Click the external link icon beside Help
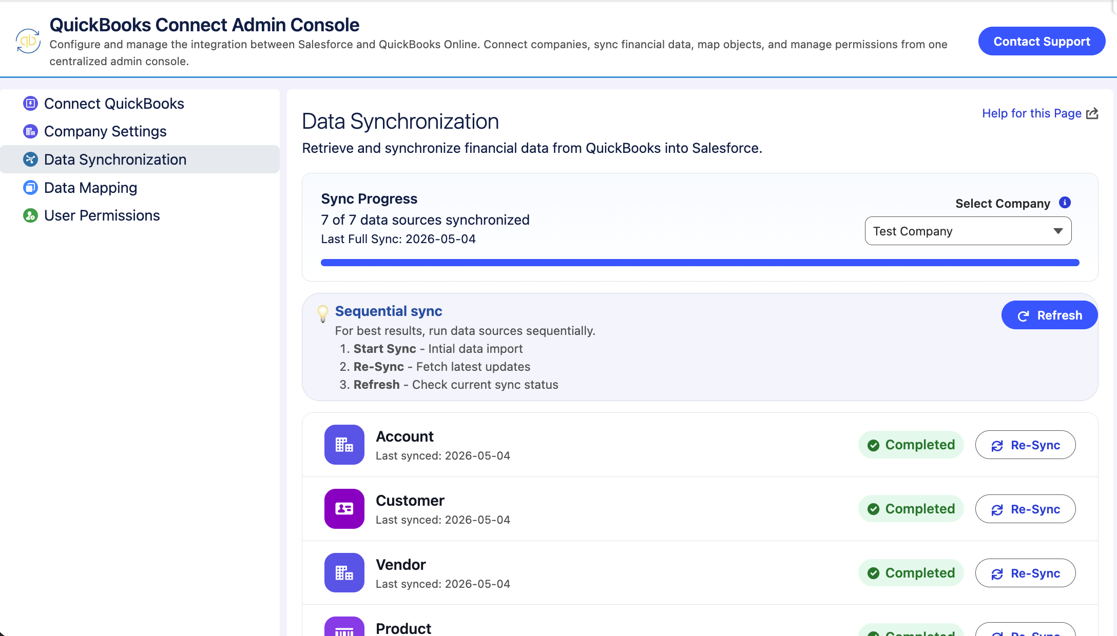This screenshot has height=636, width=1117. (x=1092, y=113)
